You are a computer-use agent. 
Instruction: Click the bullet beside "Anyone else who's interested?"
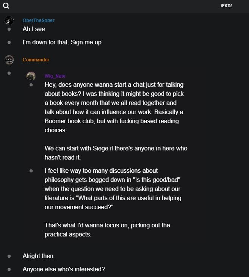tap(9, 269)
